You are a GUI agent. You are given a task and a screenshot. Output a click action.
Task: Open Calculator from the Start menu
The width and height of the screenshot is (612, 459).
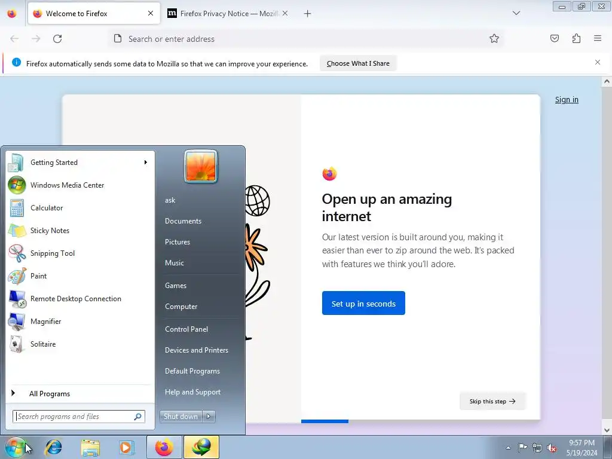pos(81,207)
